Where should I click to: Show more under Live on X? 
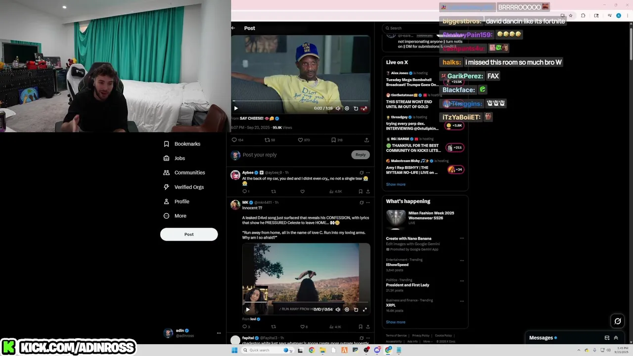click(396, 184)
